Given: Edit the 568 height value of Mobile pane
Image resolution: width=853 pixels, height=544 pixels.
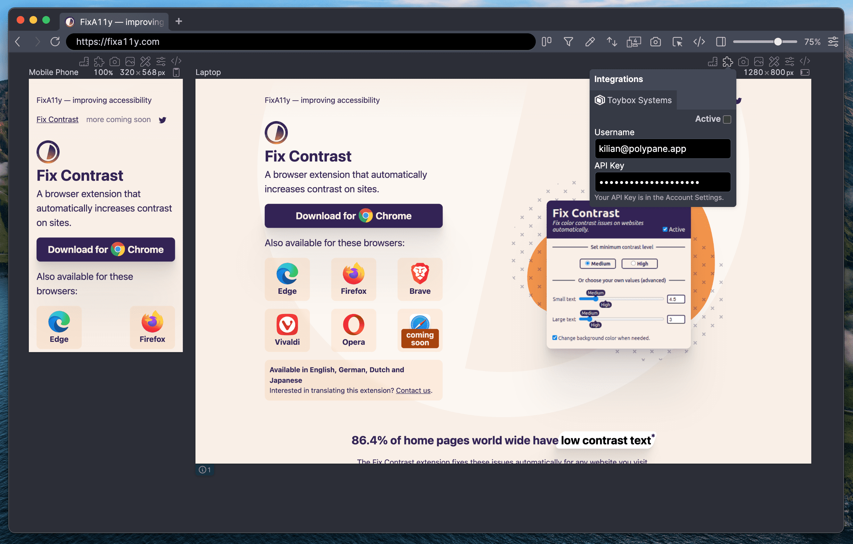Looking at the screenshot, I should [x=149, y=72].
